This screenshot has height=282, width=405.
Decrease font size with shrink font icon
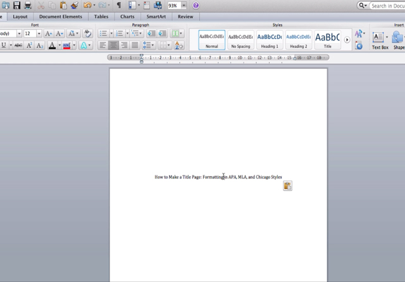[59, 33]
